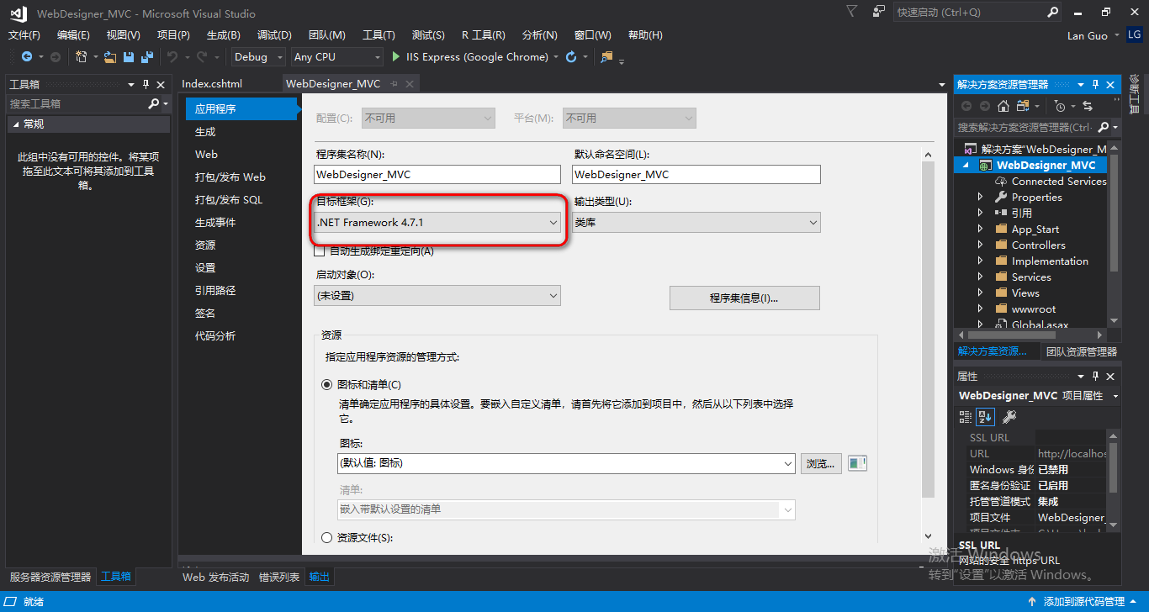Click the save file icon
The image size is (1149, 612).
point(129,57)
